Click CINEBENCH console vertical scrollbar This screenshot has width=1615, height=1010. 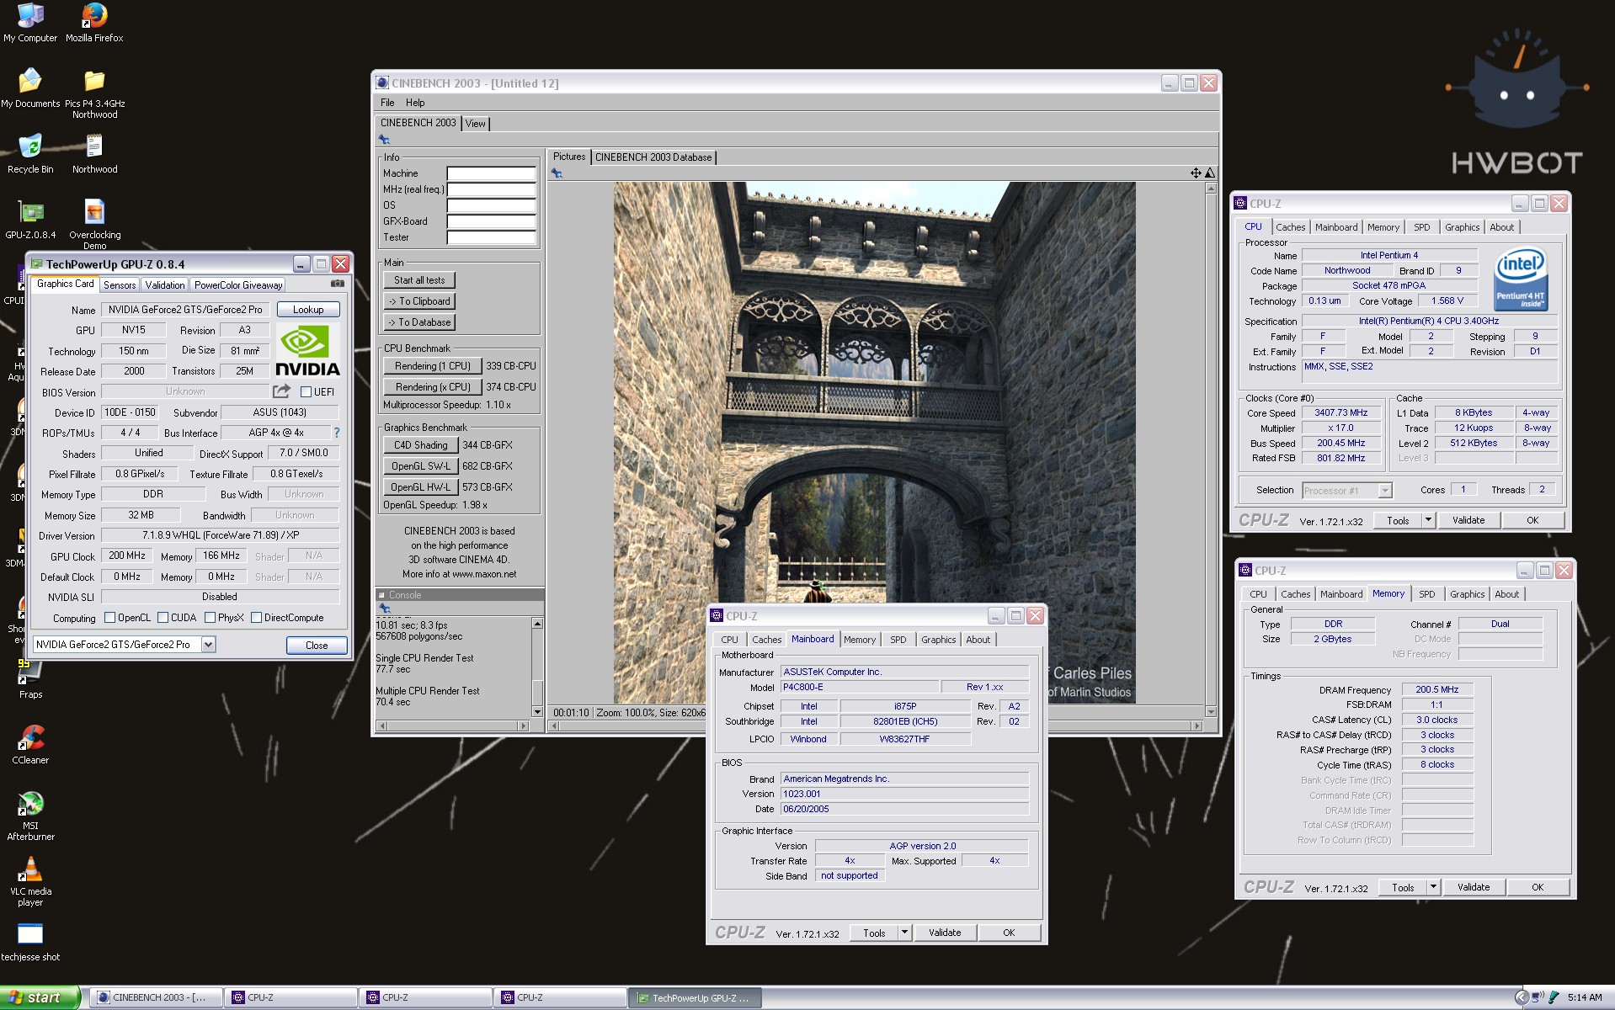click(537, 668)
